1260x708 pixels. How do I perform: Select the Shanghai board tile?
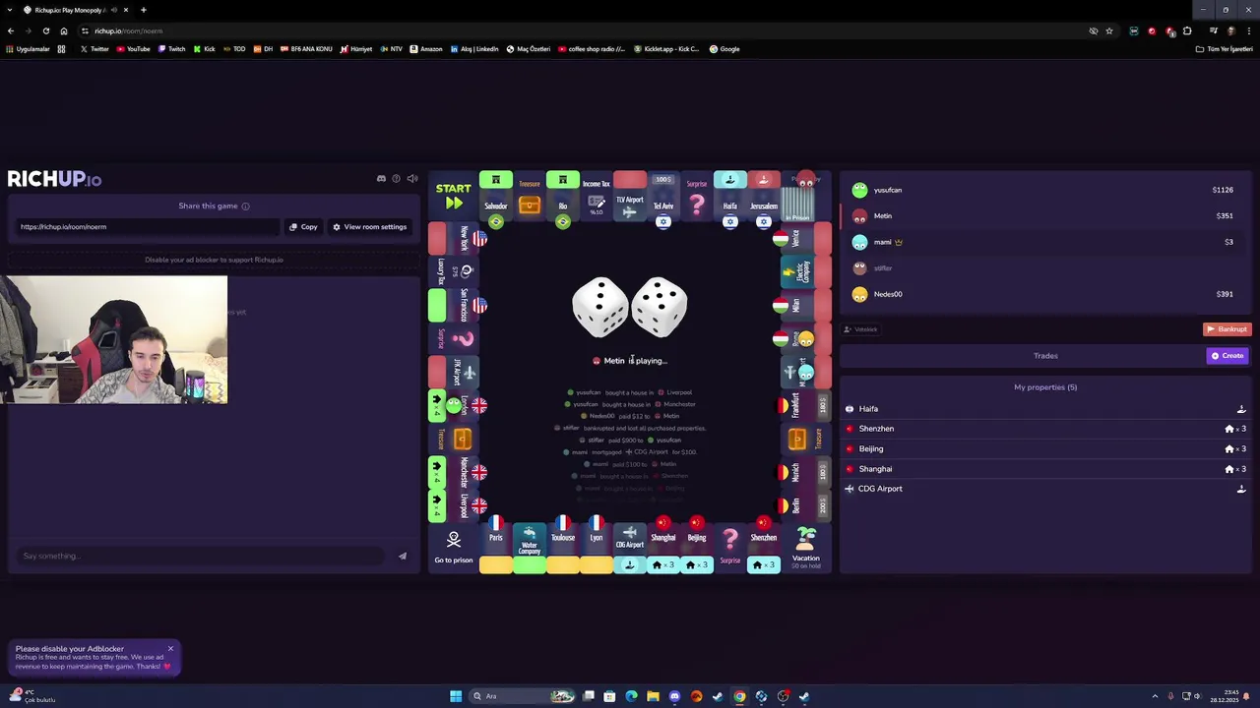663,547
